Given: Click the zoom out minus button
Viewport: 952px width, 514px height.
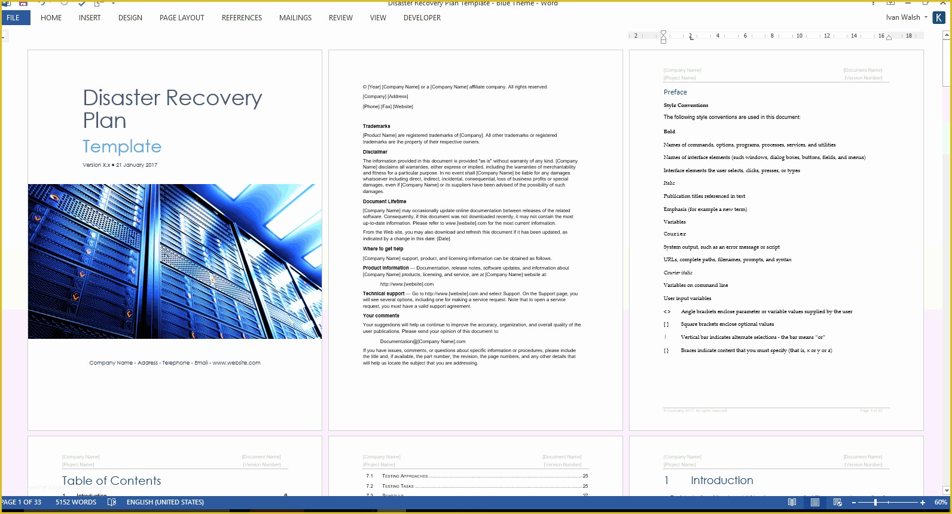Looking at the screenshot, I should pyautogui.click(x=854, y=503).
